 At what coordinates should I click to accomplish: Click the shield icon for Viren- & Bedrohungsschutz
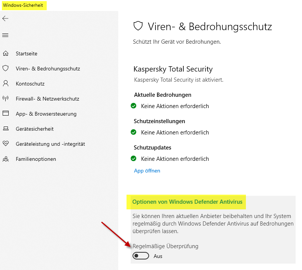[5, 69]
